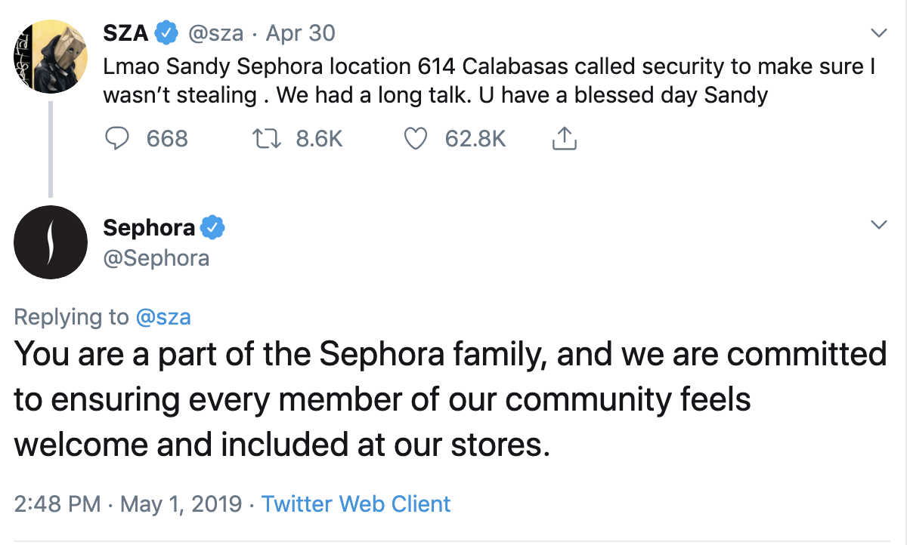Image resolution: width=907 pixels, height=545 pixels.
Task: Share SZA's tweet via the share icon
Action: (x=565, y=139)
